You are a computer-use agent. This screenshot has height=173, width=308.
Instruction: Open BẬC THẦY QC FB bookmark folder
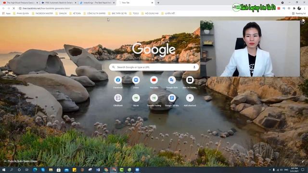[x=117, y=13]
